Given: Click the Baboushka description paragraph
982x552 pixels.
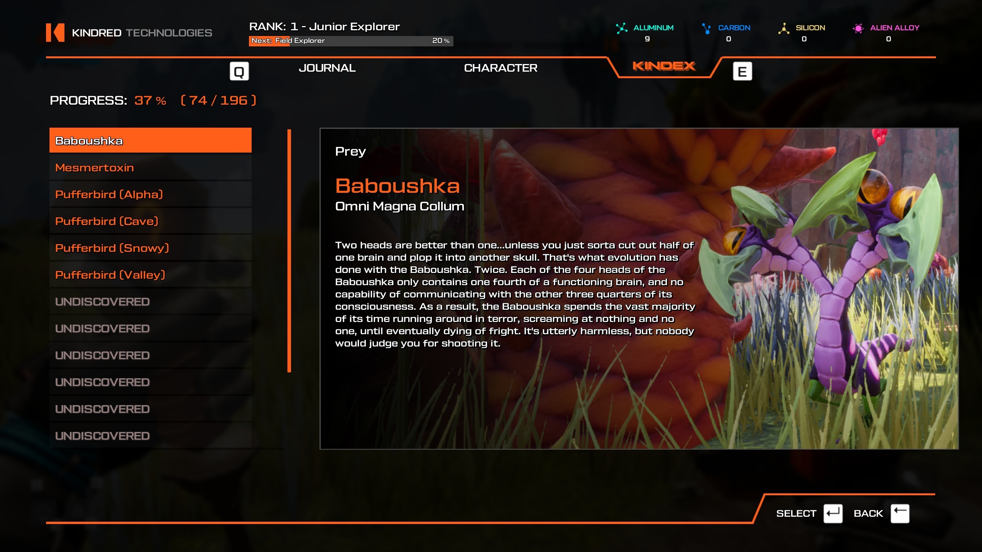Looking at the screenshot, I should tap(515, 294).
